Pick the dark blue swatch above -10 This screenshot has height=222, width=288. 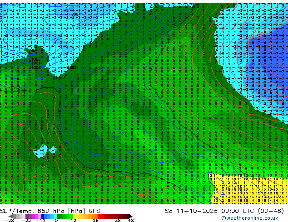pyautogui.click(x=43, y=216)
